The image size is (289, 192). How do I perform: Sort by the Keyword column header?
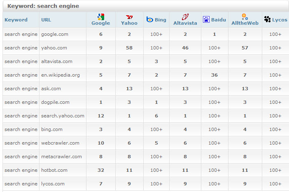click(x=16, y=20)
